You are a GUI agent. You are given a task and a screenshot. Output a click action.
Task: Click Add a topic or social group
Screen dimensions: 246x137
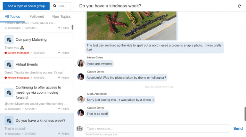[26, 6]
